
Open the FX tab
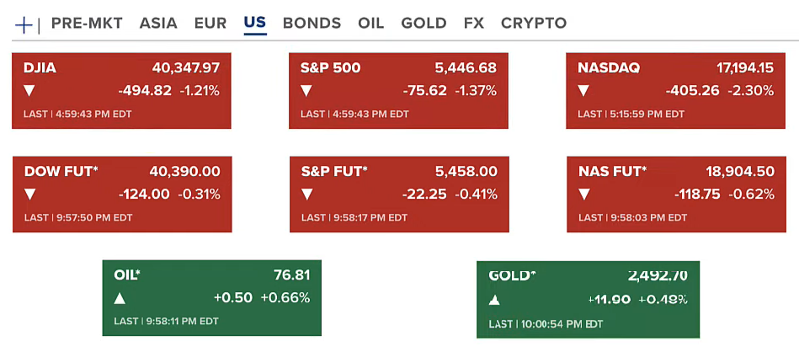click(474, 24)
